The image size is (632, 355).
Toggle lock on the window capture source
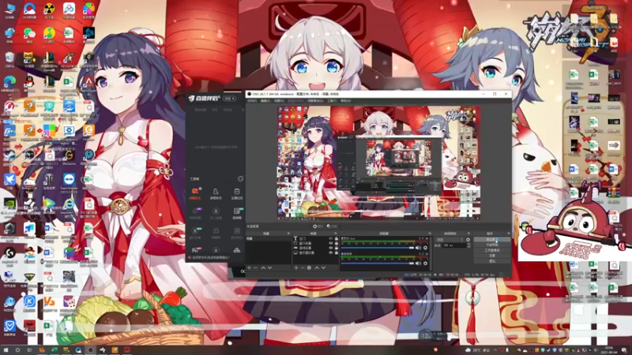[x=337, y=243]
